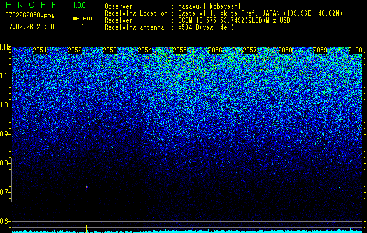Click the Receiving antenna field label

(x=134, y=27)
